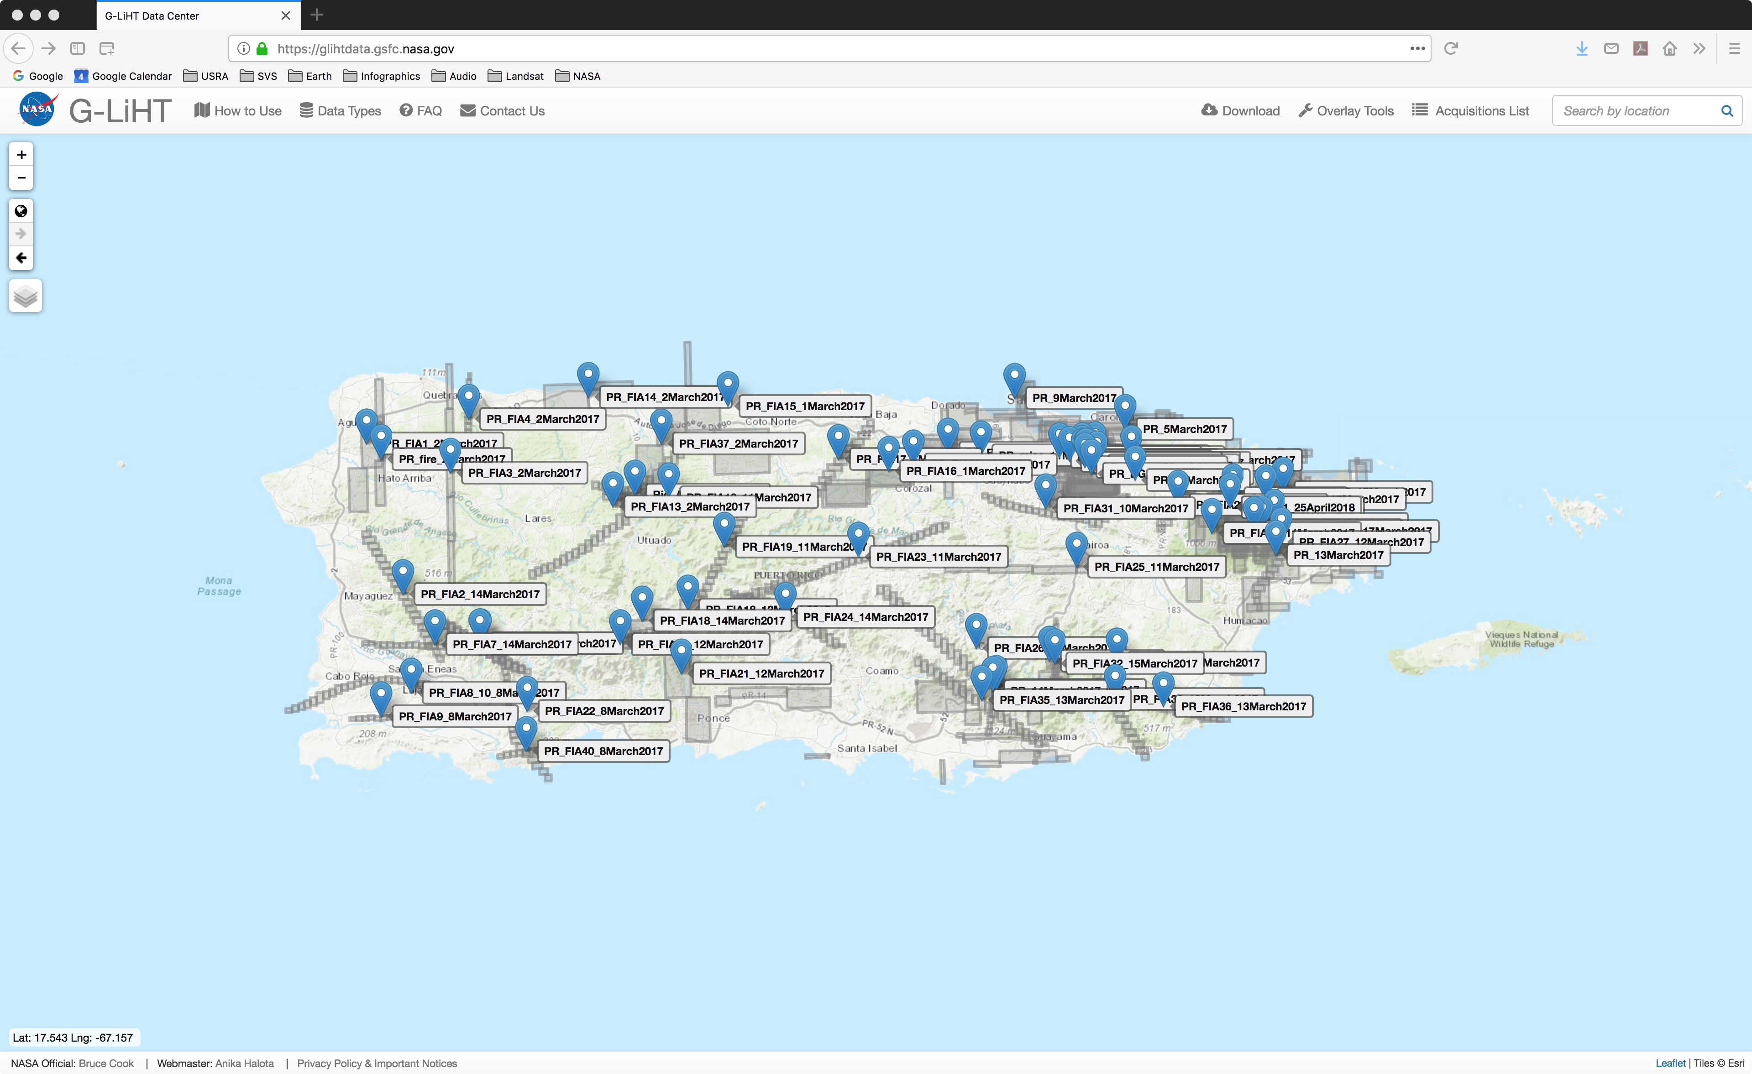
Task: Reload the browser page
Action: 1451,48
